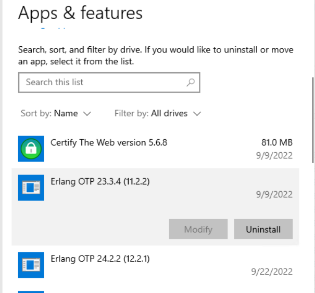
Task: Focus the Search this list field
Action: (102, 82)
